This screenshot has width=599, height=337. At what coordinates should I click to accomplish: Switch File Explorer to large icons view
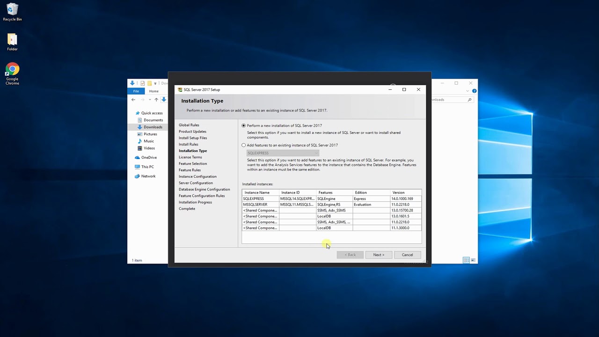coord(473,260)
